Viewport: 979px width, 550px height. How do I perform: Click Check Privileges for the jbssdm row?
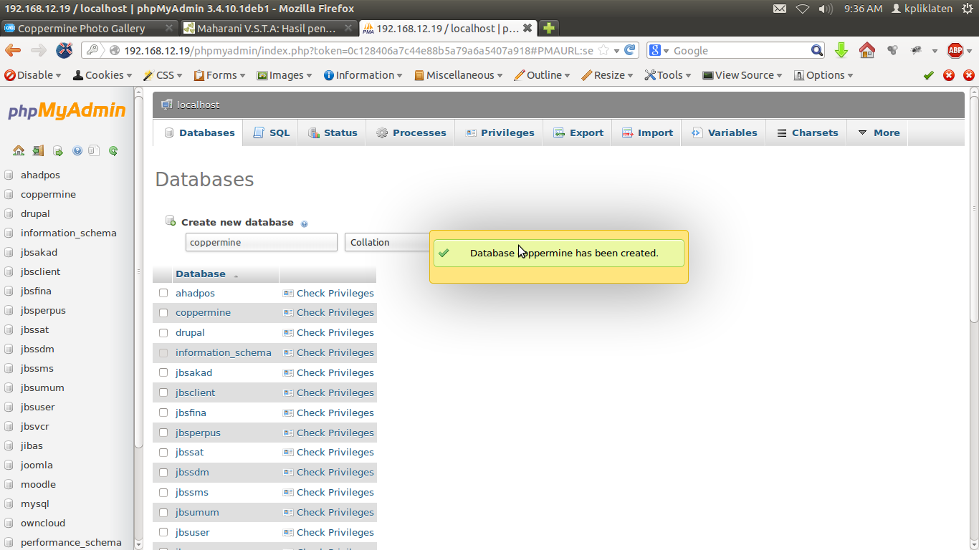(x=328, y=473)
